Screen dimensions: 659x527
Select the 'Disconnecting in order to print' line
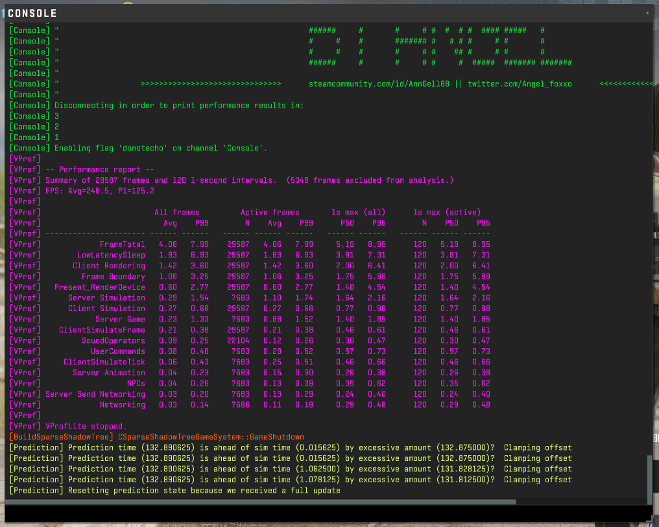(x=156, y=106)
